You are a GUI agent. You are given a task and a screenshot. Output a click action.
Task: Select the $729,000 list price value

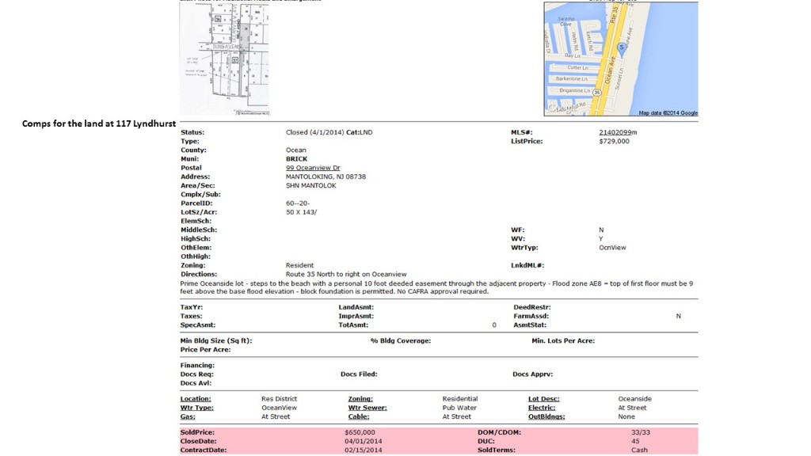coord(614,141)
